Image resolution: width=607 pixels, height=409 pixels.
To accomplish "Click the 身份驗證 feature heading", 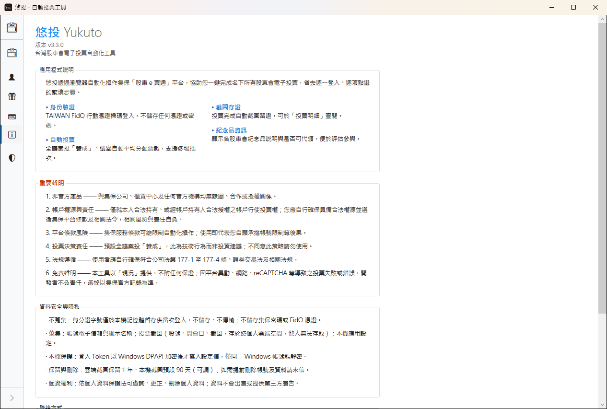I will point(60,107).
